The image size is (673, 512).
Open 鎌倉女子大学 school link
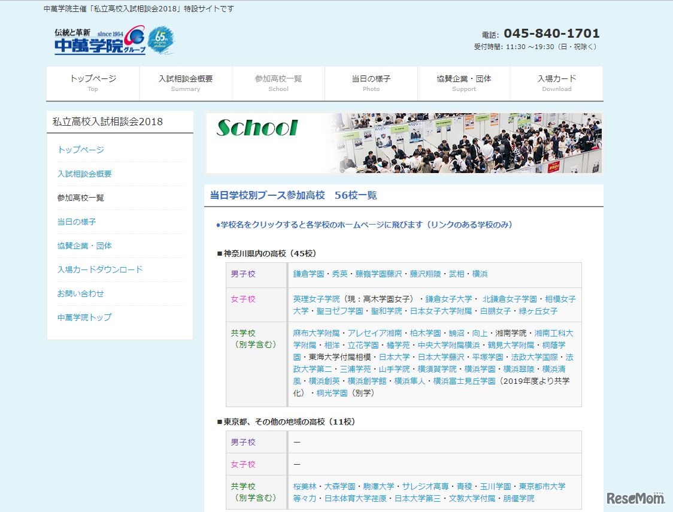tap(448, 299)
